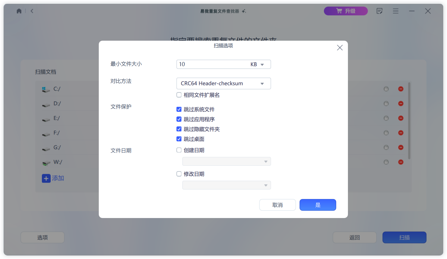Image resolution: width=447 pixels, height=259 pixels.
Task: Click the lock icon for C:/ row
Action: coord(386,89)
